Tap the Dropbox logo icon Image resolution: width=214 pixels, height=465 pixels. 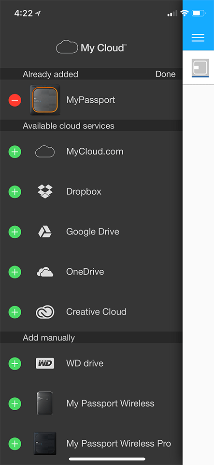pos(45,192)
